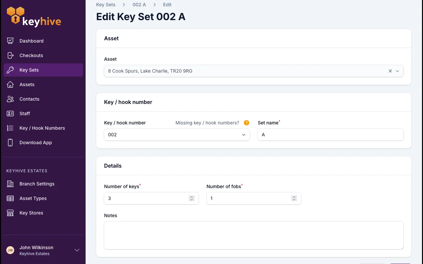Open the Dashboard menu item

click(43, 41)
